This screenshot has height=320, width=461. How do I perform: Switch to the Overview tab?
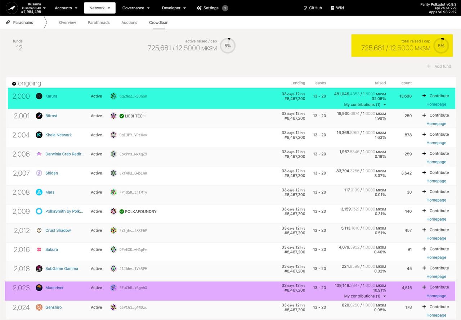coord(67,22)
